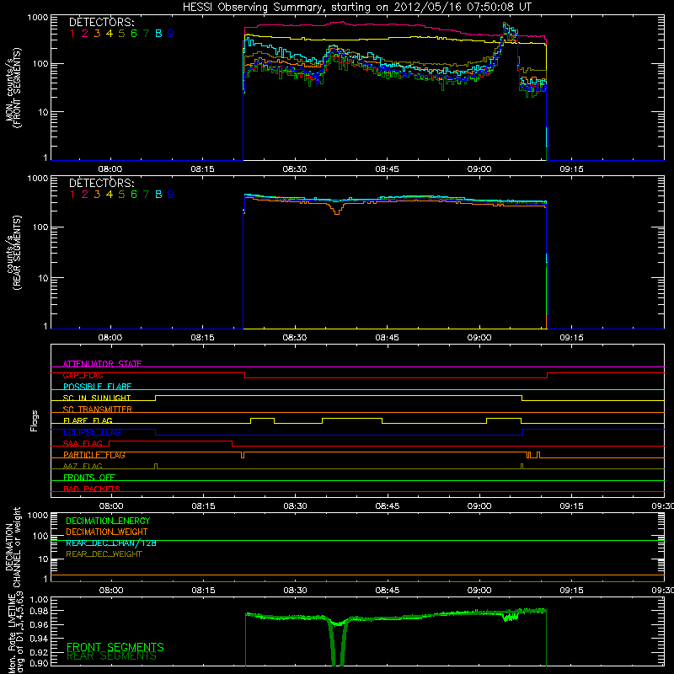This screenshot has height=674, width=674.
Task: Click the FRONTS_OFF flag label
Action: point(89,478)
